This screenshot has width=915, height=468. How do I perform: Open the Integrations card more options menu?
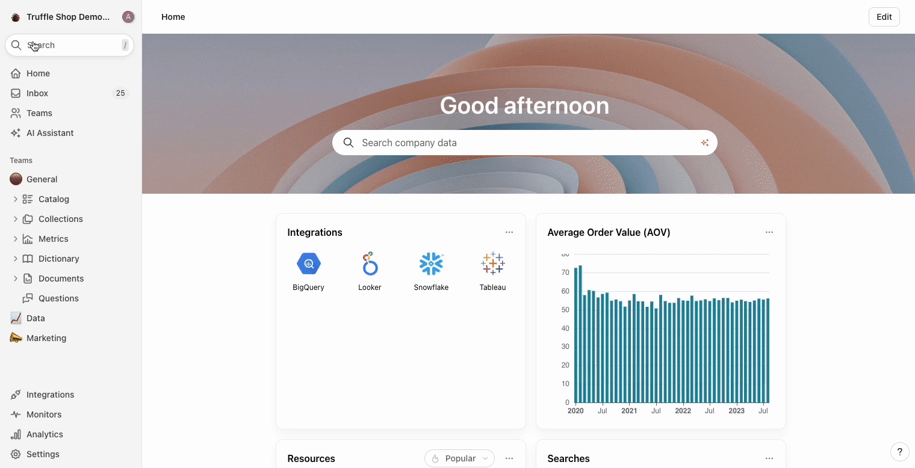509,232
